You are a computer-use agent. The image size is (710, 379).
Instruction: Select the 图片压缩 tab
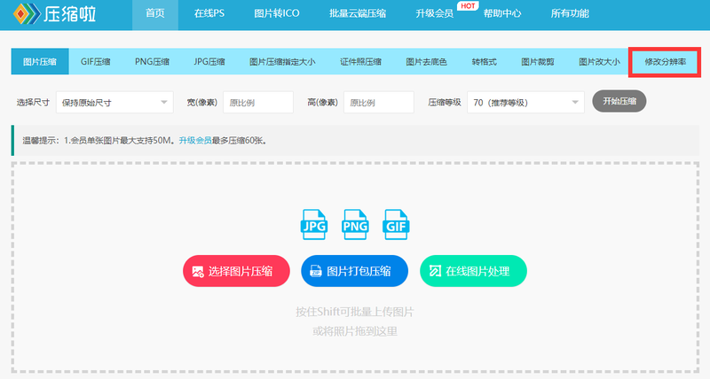coord(40,61)
